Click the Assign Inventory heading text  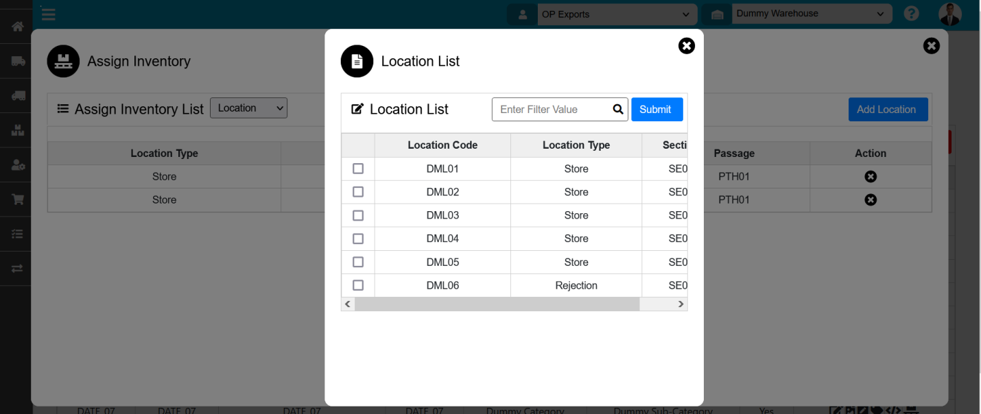coord(139,61)
